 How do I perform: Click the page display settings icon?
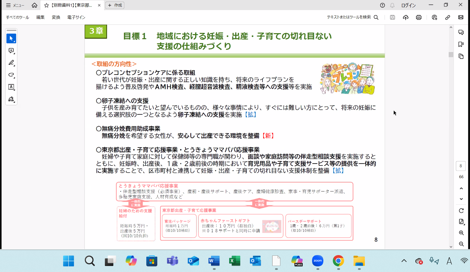click(x=461, y=222)
